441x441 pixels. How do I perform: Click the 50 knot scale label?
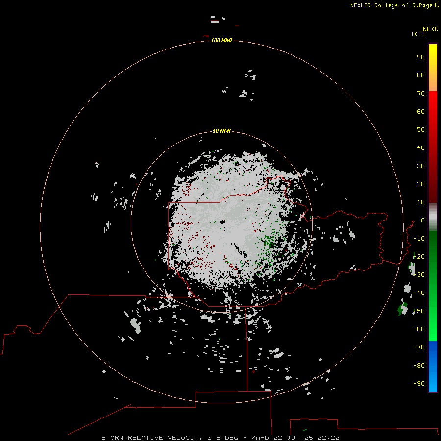421,130
